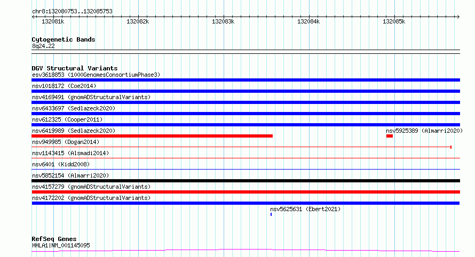Select the blue bar for nsv1018172
Viewport: 475px width, 257px height.
tap(246, 91)
